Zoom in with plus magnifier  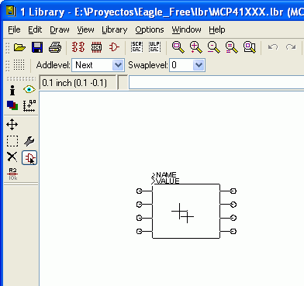pyautogui.click(x=195, y=47)
